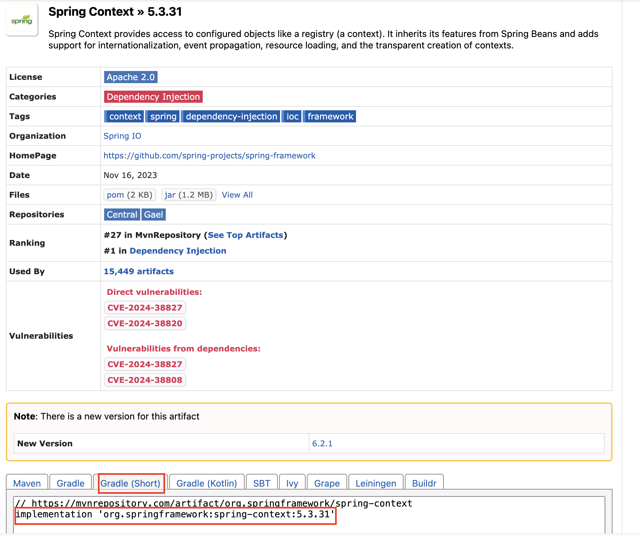Click the Spring logo icon
Viewport: 640px width, 536px height.
tap(22, 20)
